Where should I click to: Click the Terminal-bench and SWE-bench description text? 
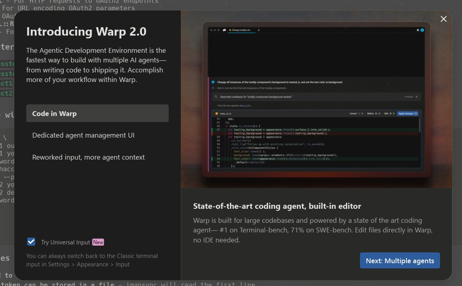point(313,230)
